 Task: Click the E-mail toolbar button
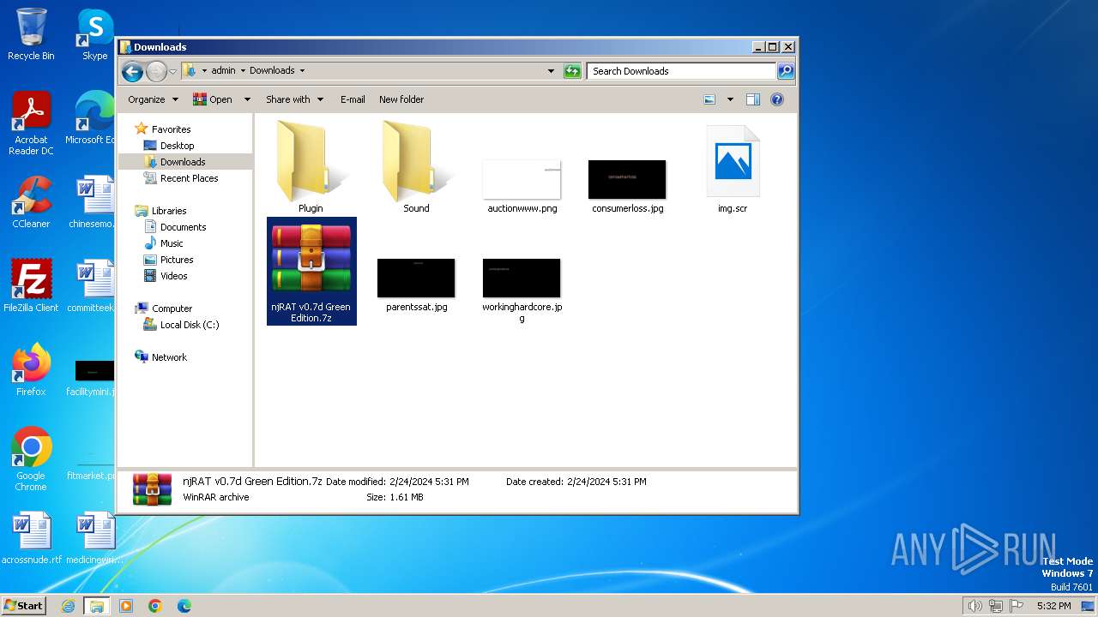tap(353, 99)
